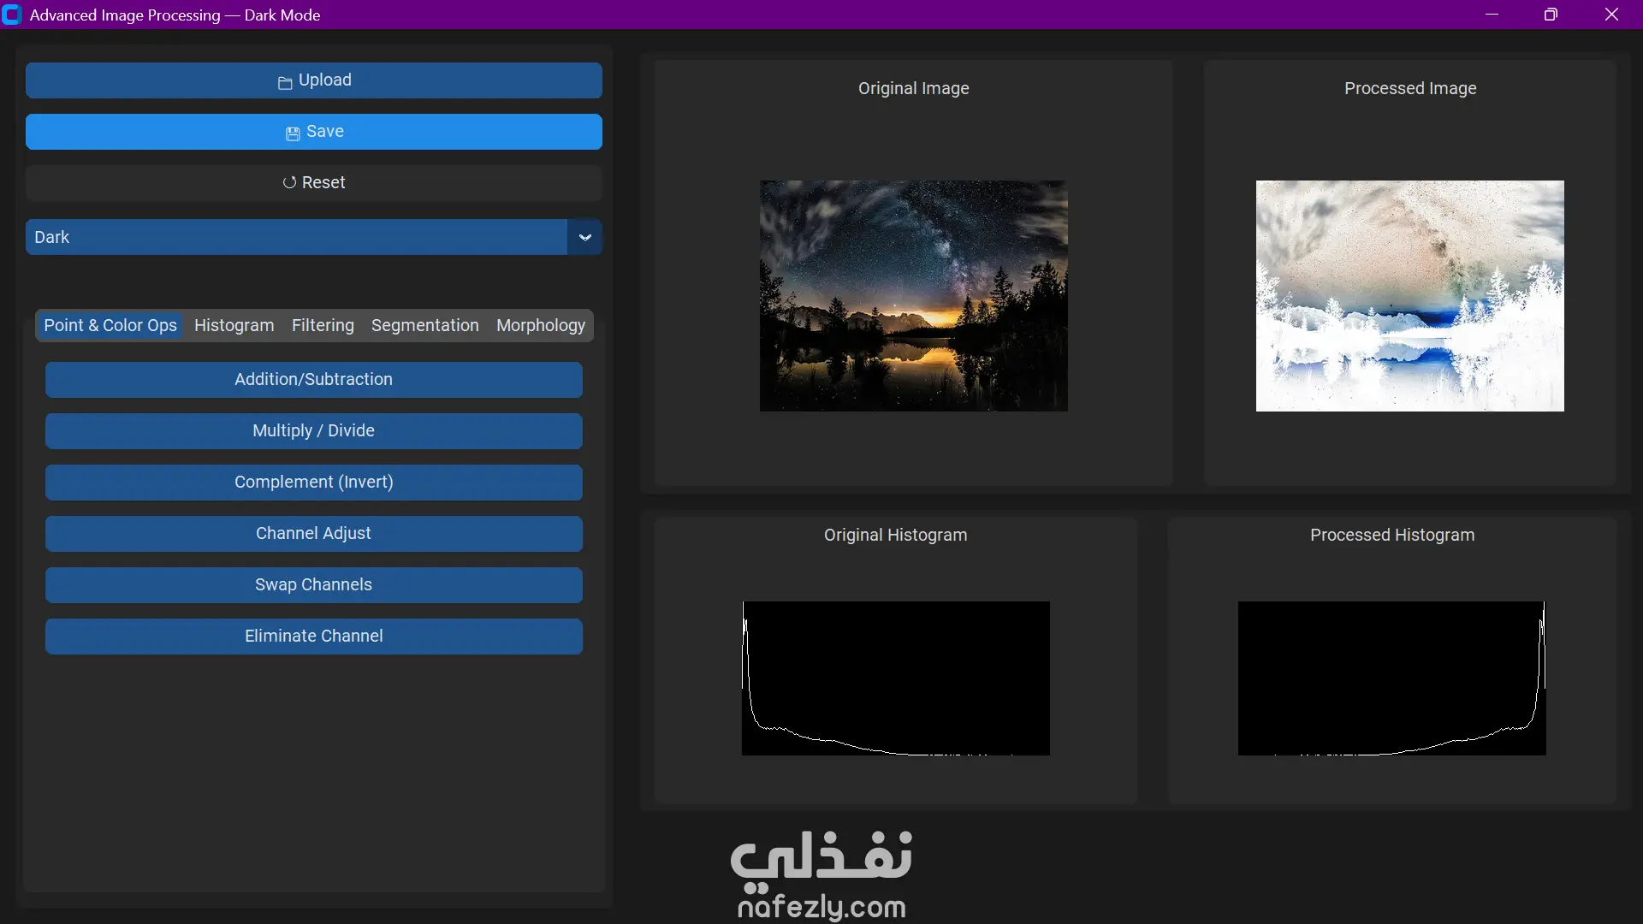Click the floppy disk Save icon
This screenshot has height=924, width=1643.
(293, 133)
